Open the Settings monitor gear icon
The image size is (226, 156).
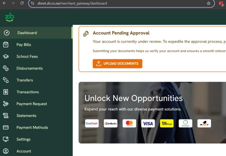[6, 139]
